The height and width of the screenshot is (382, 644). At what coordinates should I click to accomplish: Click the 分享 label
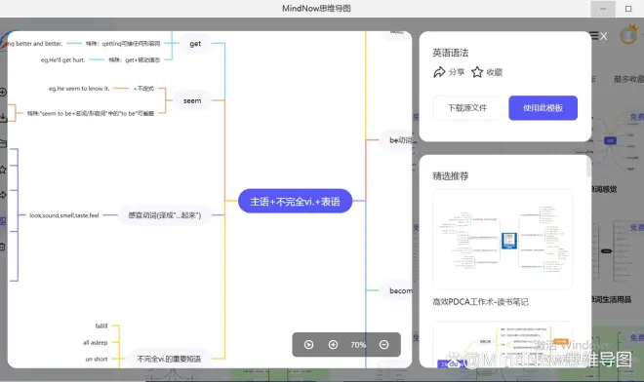coord(457,72)
